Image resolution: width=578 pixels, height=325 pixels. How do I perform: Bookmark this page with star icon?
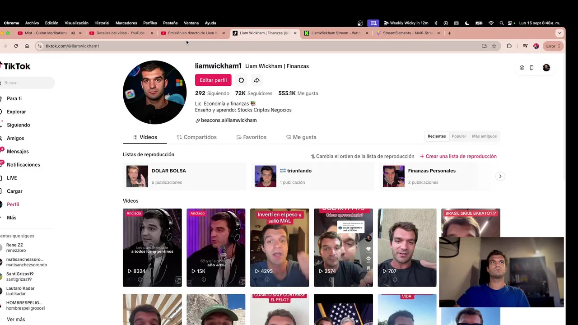(494, 46)
